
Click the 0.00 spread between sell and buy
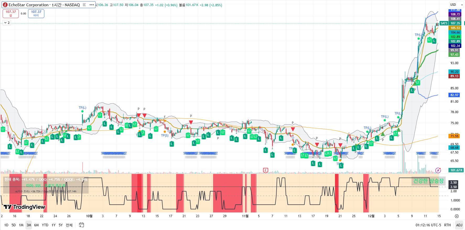23,14
